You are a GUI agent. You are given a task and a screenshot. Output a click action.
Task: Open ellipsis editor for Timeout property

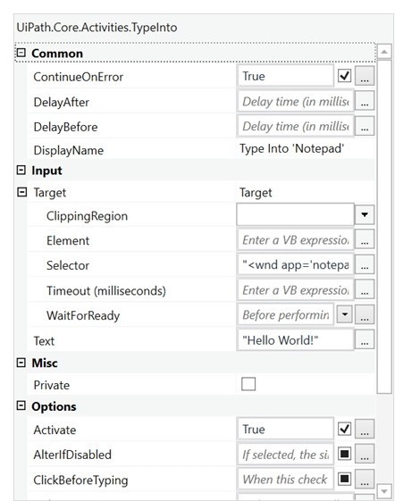[365, 290]
